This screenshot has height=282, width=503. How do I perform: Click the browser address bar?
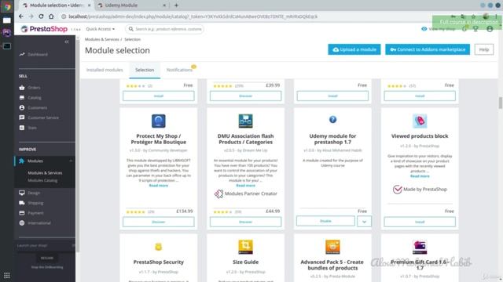[193, 16]
